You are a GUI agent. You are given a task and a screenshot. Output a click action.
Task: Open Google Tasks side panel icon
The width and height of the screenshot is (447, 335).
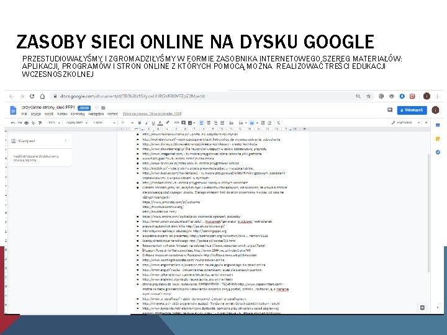pos(438,152)
